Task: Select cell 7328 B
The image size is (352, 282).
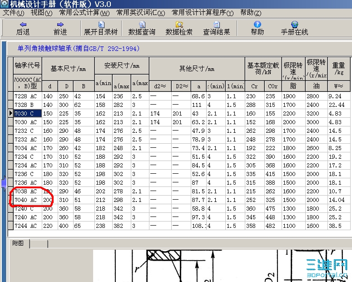Action: [28, 105]
